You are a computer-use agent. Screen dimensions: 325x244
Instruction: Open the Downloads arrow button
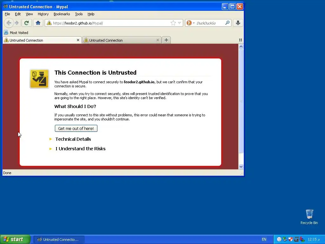[238, 23]
